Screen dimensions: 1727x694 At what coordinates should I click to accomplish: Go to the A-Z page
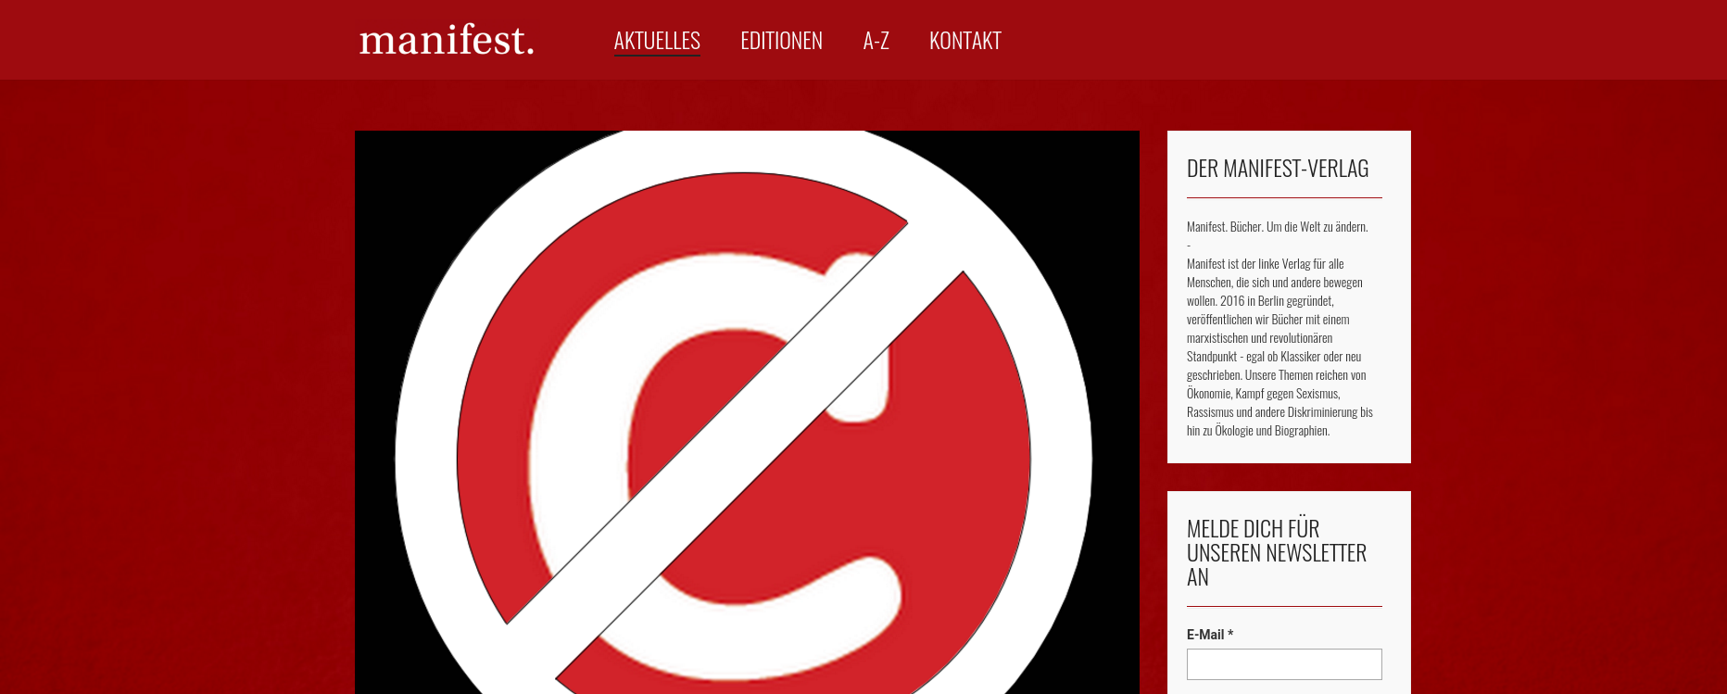(876, 41)
